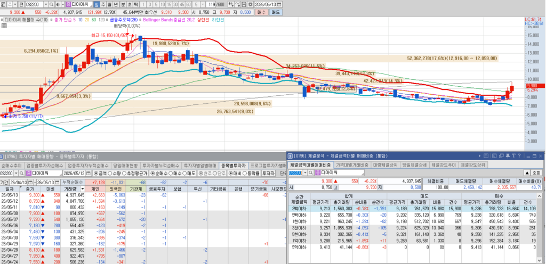This screenshot has width=546, height=264.
Task: Click the 매수 buy button
Action: 262,12
